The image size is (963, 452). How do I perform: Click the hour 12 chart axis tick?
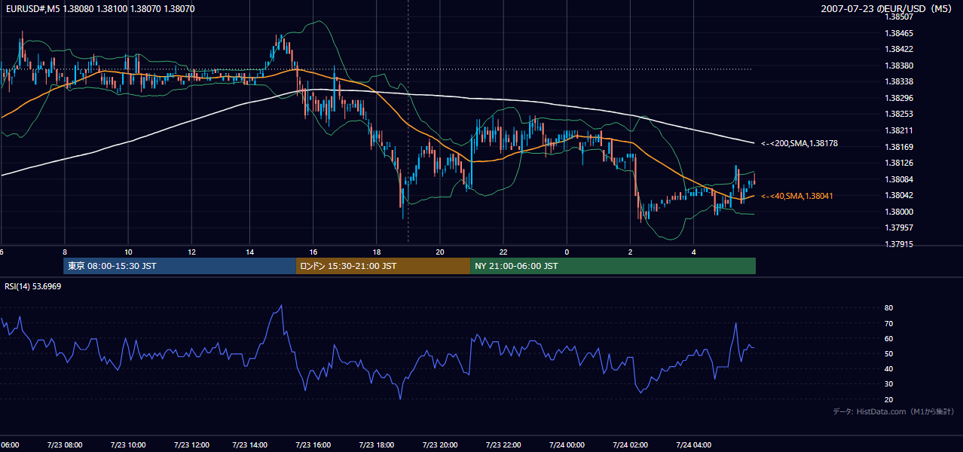(191, 252)
